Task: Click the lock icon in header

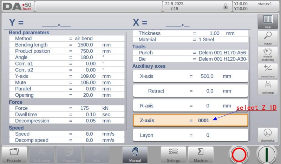Action: (226, 6)
